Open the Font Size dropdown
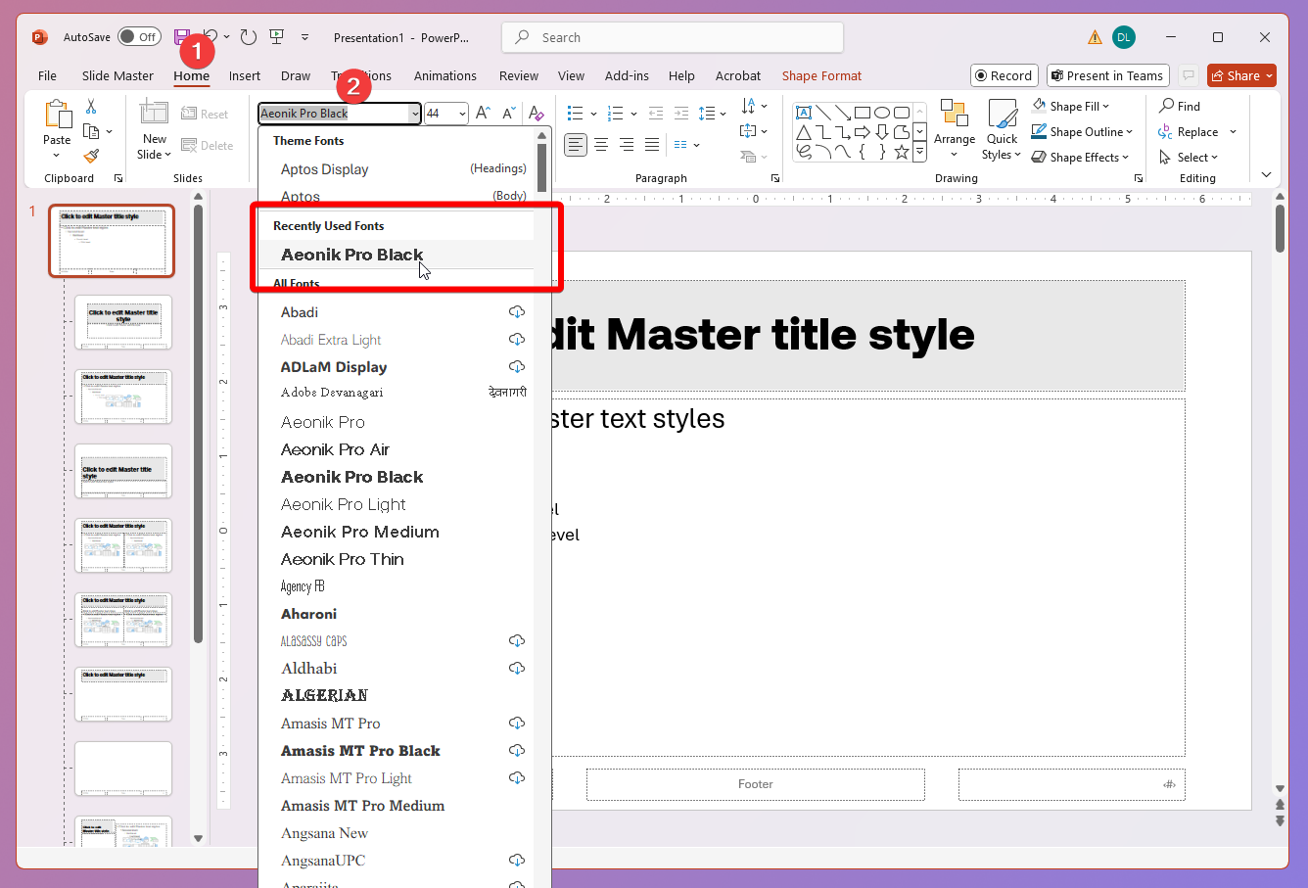The width and height of the screenshot is (1308, 888). click(462, 114)
